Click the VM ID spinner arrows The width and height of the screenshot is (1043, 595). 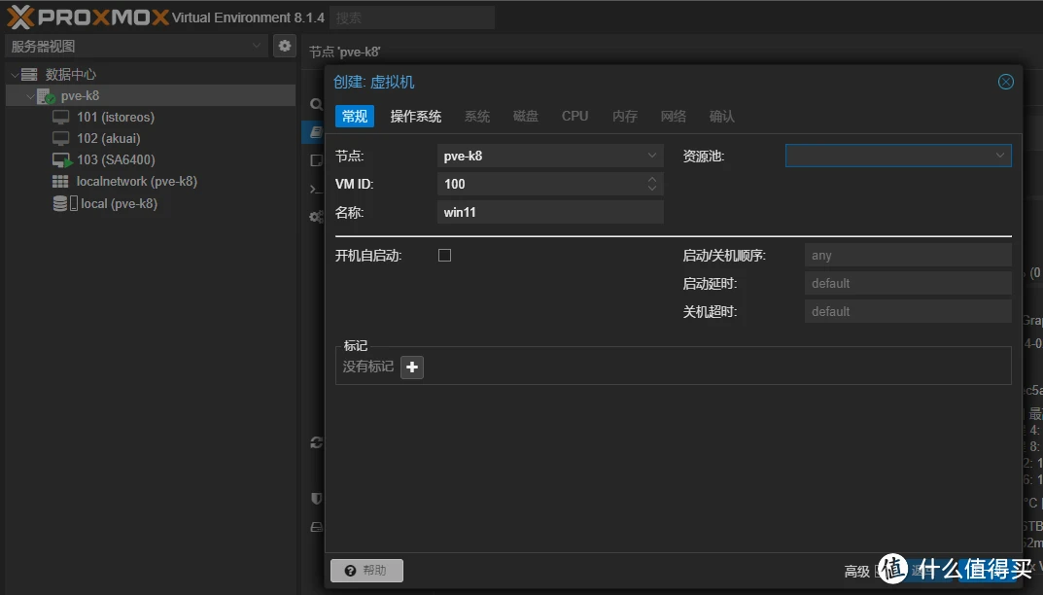coord(652,184)
